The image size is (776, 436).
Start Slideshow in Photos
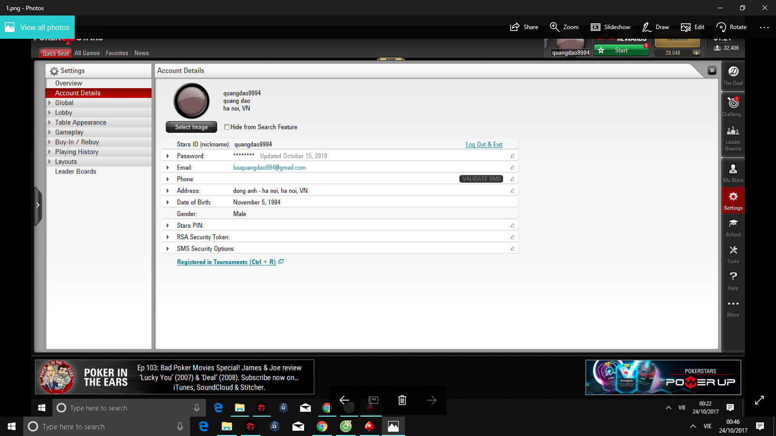tap(610, 27)
